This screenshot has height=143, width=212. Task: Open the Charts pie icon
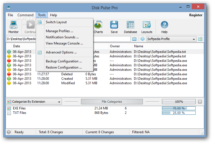click(x=98, y=25)
